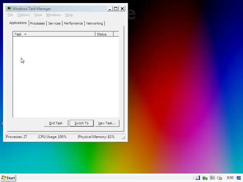This screenshot has width=243, height=182.
Task: Open the Options menu
Action: pyautogui.click(x=24, y=15)
